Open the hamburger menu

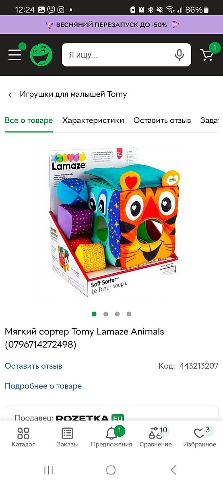(15, 54)
